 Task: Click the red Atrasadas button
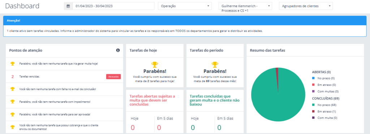[113, 77]
